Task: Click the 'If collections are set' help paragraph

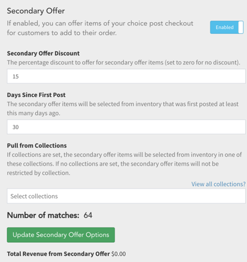Action: (x=124, y=164)
